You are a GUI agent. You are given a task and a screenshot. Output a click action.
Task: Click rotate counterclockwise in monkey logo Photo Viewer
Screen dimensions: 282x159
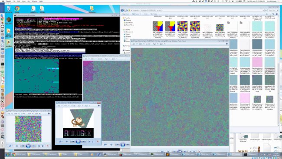[89, 142]
